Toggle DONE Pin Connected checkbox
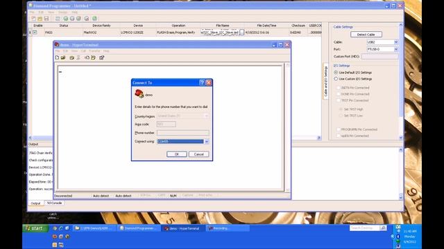Screen dimensions: 444x249 (338, 94)
